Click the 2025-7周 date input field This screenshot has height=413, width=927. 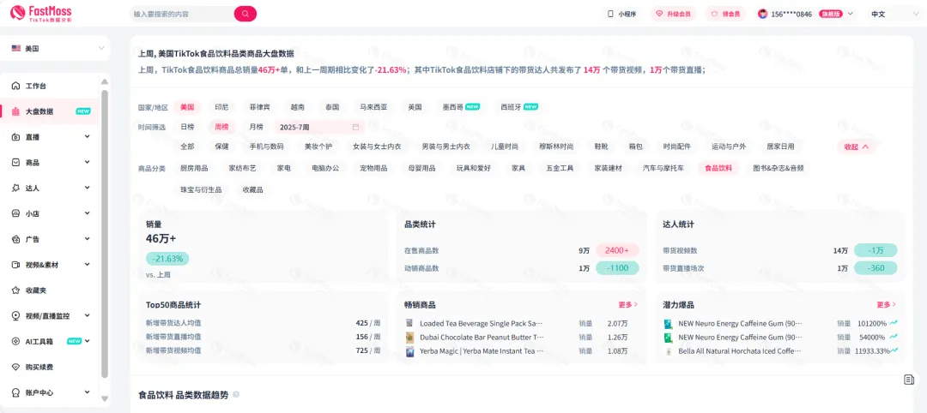[319, 127]
